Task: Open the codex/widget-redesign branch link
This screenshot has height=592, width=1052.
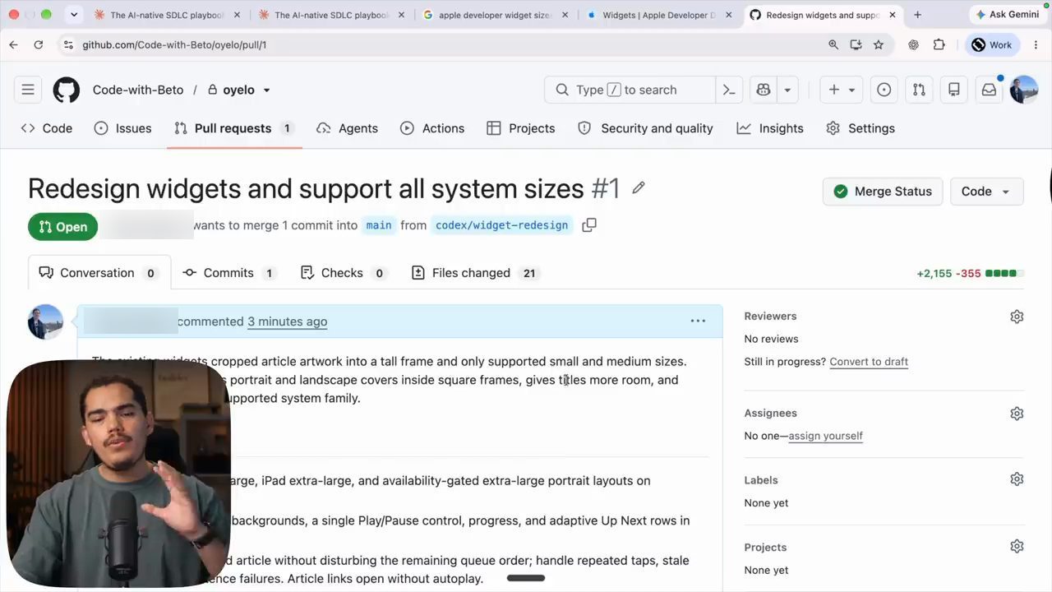Action: coord(501,225)
